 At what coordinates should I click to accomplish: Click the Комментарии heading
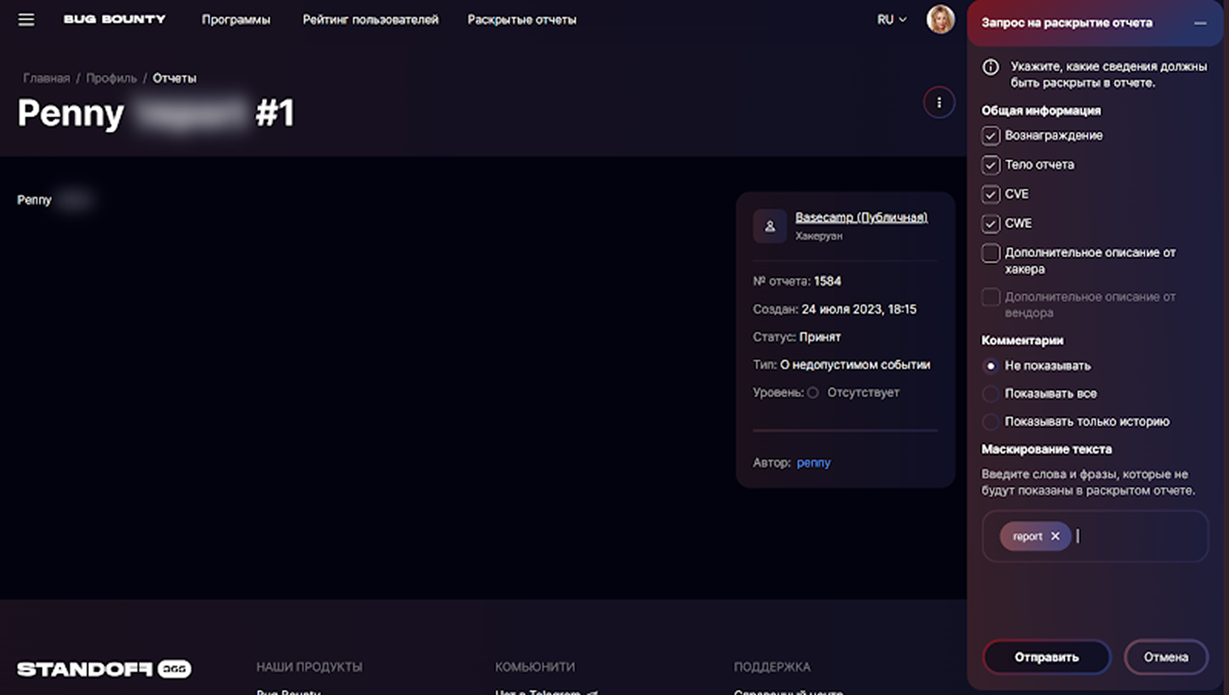[x=1022, y=341]
